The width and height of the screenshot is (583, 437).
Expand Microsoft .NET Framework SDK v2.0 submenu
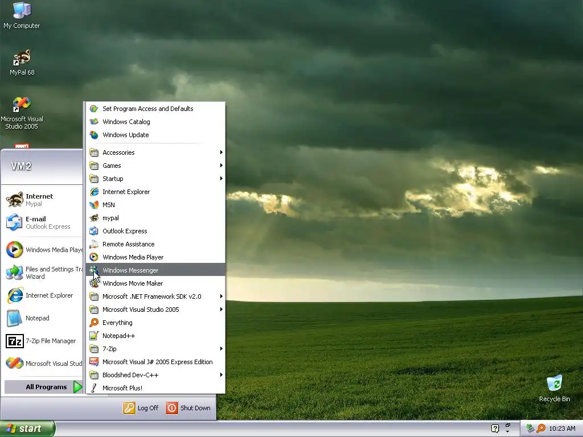[x=156, y=296]
